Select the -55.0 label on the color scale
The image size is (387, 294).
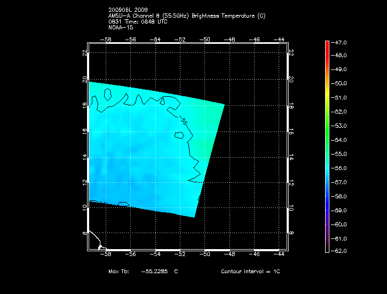[341, 154]
